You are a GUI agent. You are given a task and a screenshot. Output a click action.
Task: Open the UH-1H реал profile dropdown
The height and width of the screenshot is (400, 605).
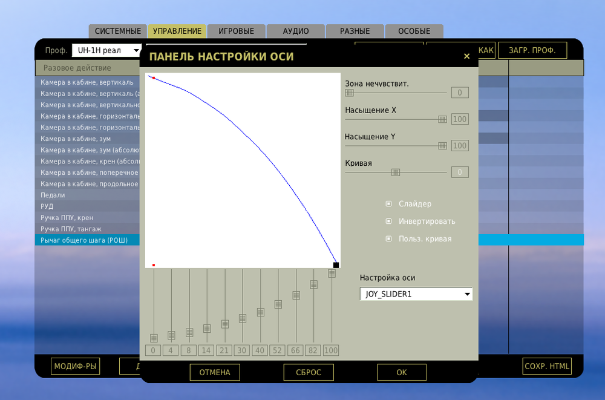click(106, 50)
